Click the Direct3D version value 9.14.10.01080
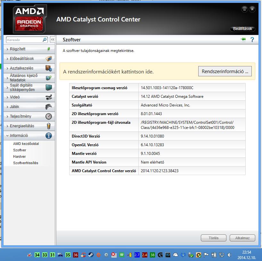 (x=152, y=136)
